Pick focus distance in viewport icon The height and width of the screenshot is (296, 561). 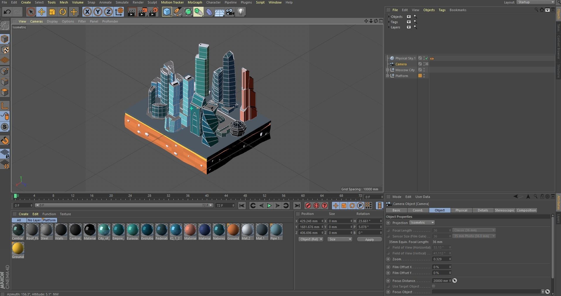pos(455,281)
